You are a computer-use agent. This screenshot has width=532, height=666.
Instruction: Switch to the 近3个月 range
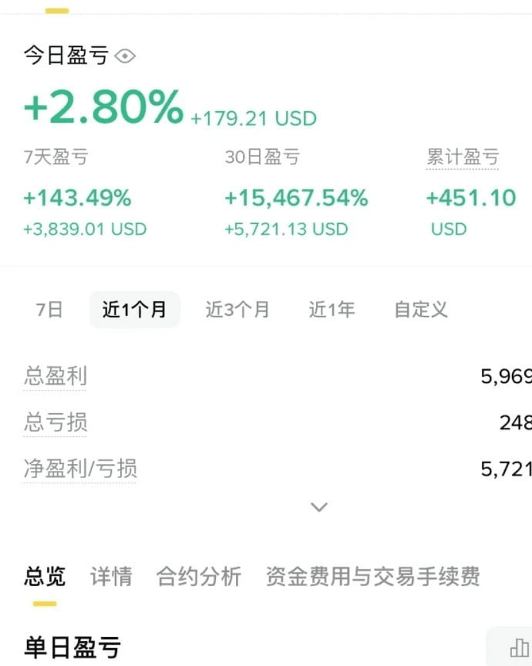238,310
